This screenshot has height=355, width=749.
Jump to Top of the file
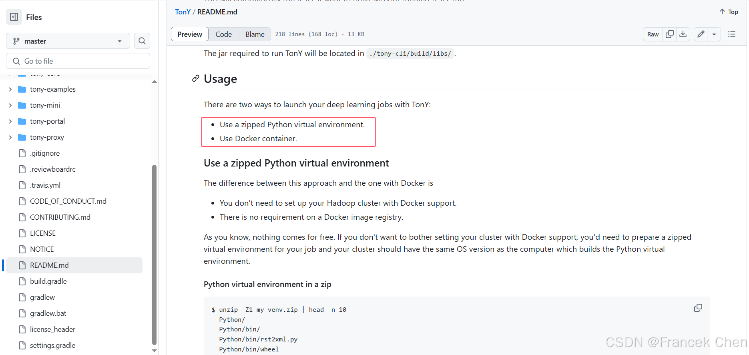pyautogui.click(x=729, y=12)
